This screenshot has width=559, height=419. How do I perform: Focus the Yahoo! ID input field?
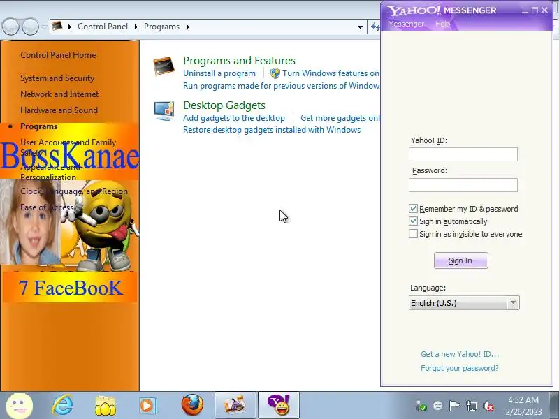point(463,154)
